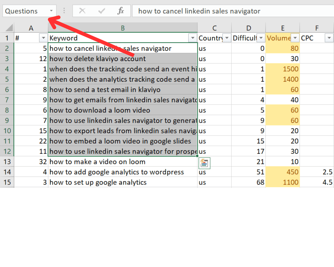334x267 pixels.
Task: Select yellow highlighted cell with 1500
Action: click(x=283, y=69)
